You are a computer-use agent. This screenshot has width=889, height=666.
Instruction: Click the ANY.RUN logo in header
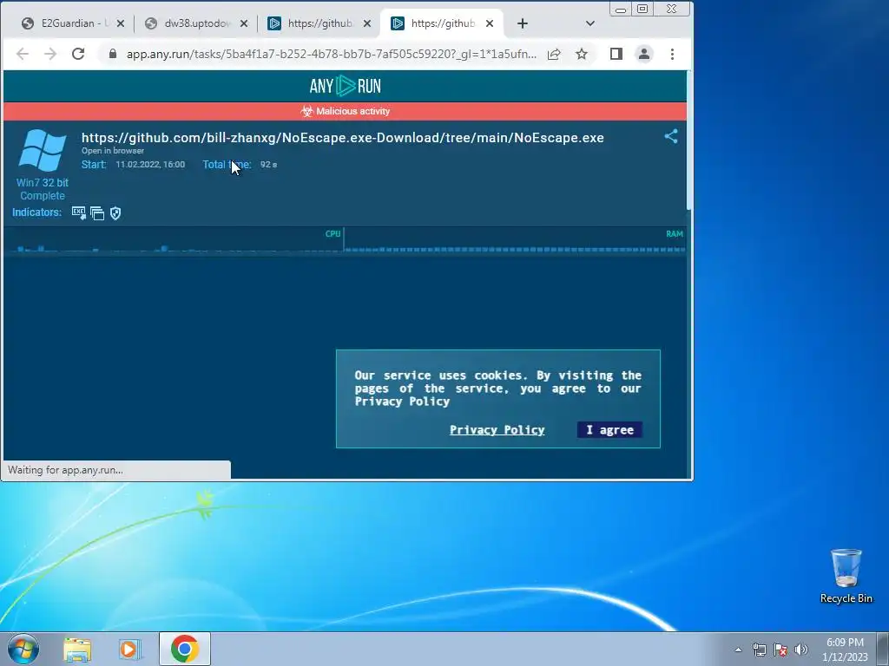click(x=346, y=86)
